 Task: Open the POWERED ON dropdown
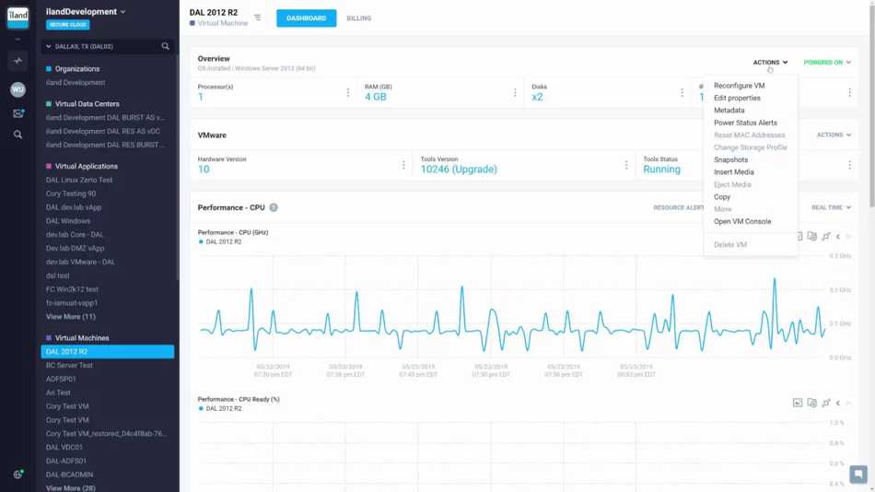827,62
